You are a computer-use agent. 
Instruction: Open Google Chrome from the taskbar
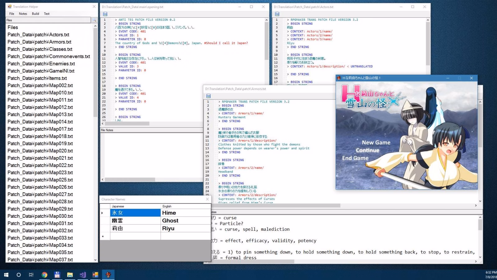tap(44, 275)
